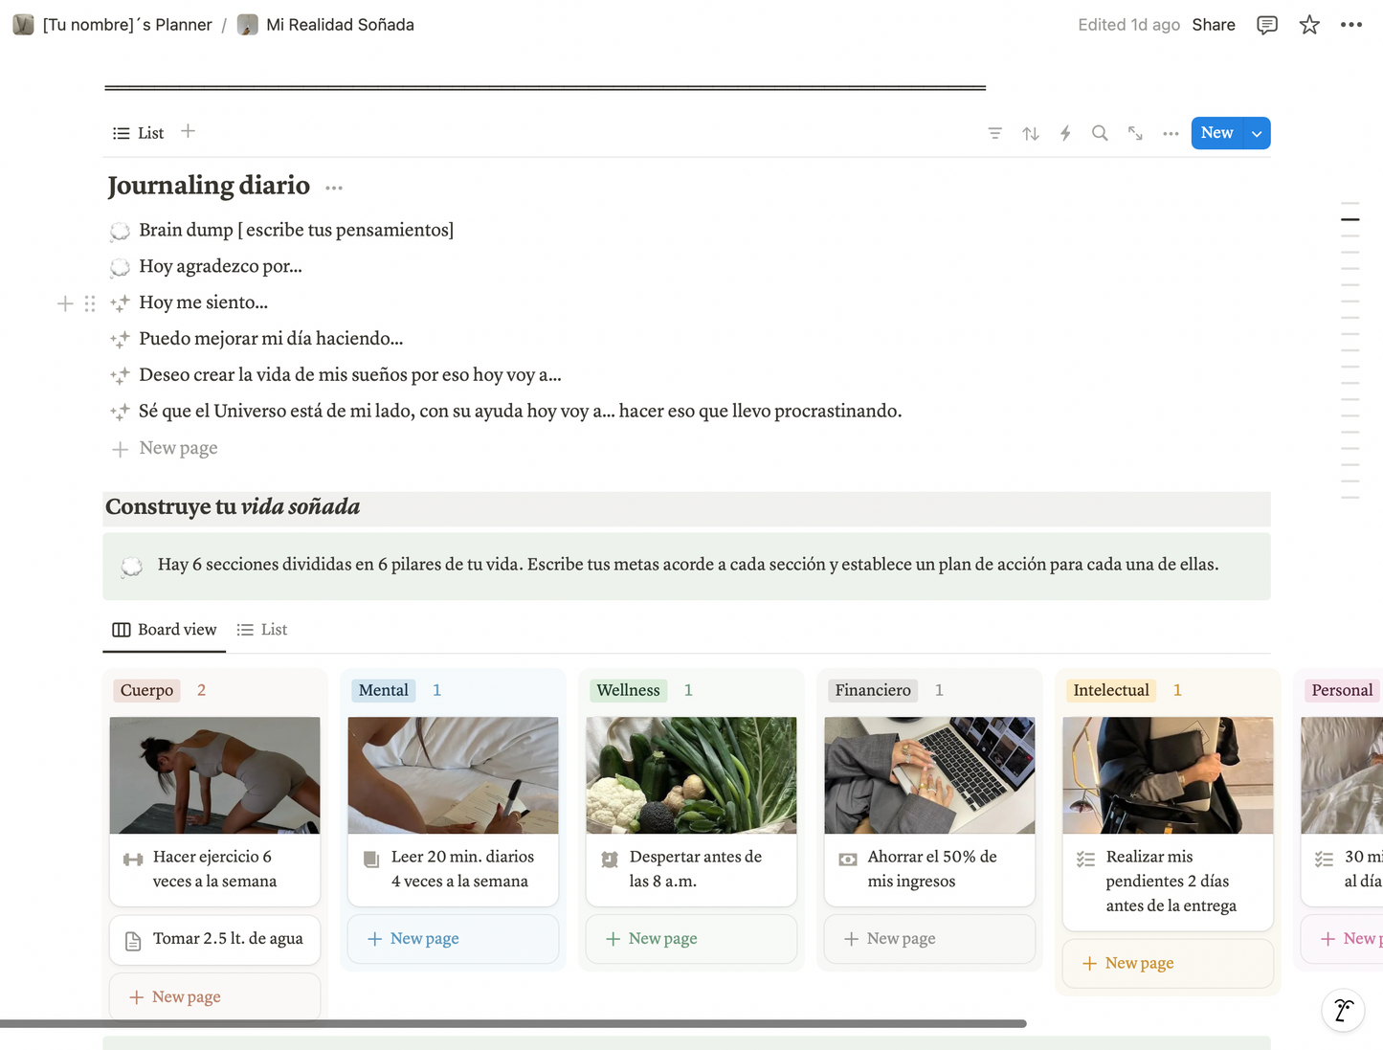Click checklist icon on Realizar mis pendientes card

click(x=1085, y=859)
